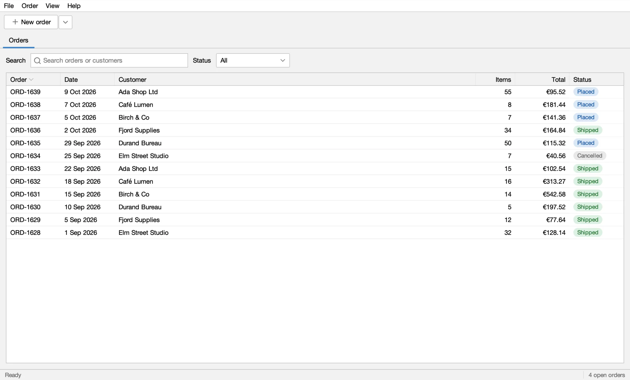Click the Placed badge for ORD-1639
The height and width of the screenshot is (380, 630).
(586, 92)
